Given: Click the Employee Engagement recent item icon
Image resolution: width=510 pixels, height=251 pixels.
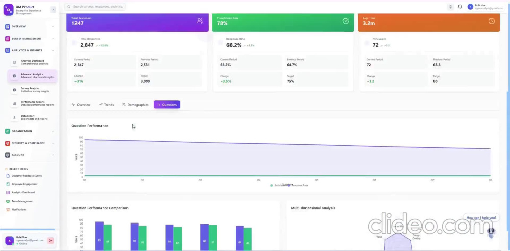Looking at the screenshot, I should [8, 184].
